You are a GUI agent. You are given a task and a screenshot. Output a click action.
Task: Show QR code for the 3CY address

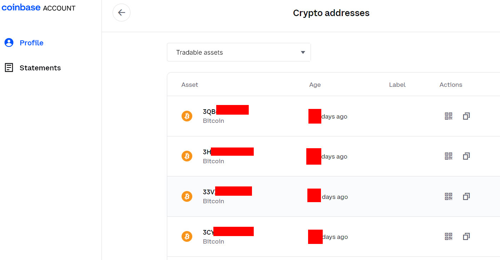click(x=448, y=236)
